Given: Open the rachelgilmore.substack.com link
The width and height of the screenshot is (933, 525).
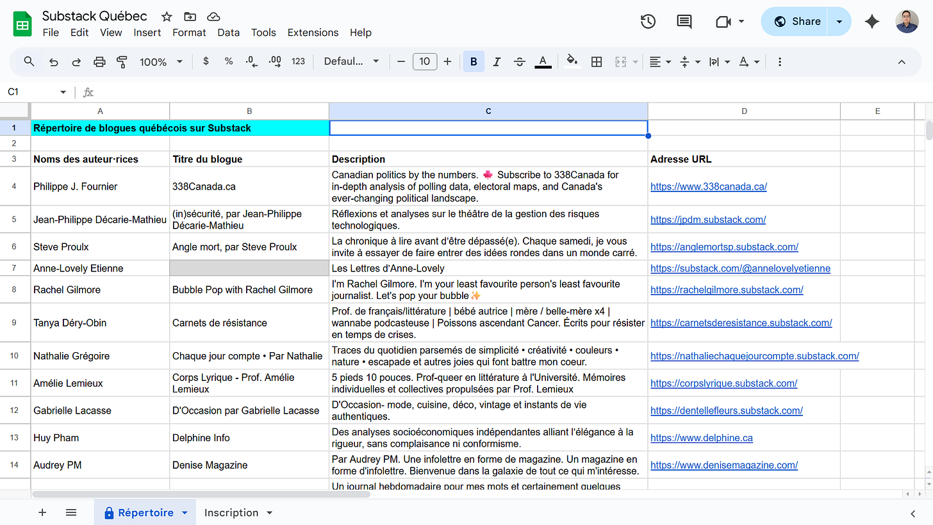Looking at the screenshot, I should [x=727, y=289].
